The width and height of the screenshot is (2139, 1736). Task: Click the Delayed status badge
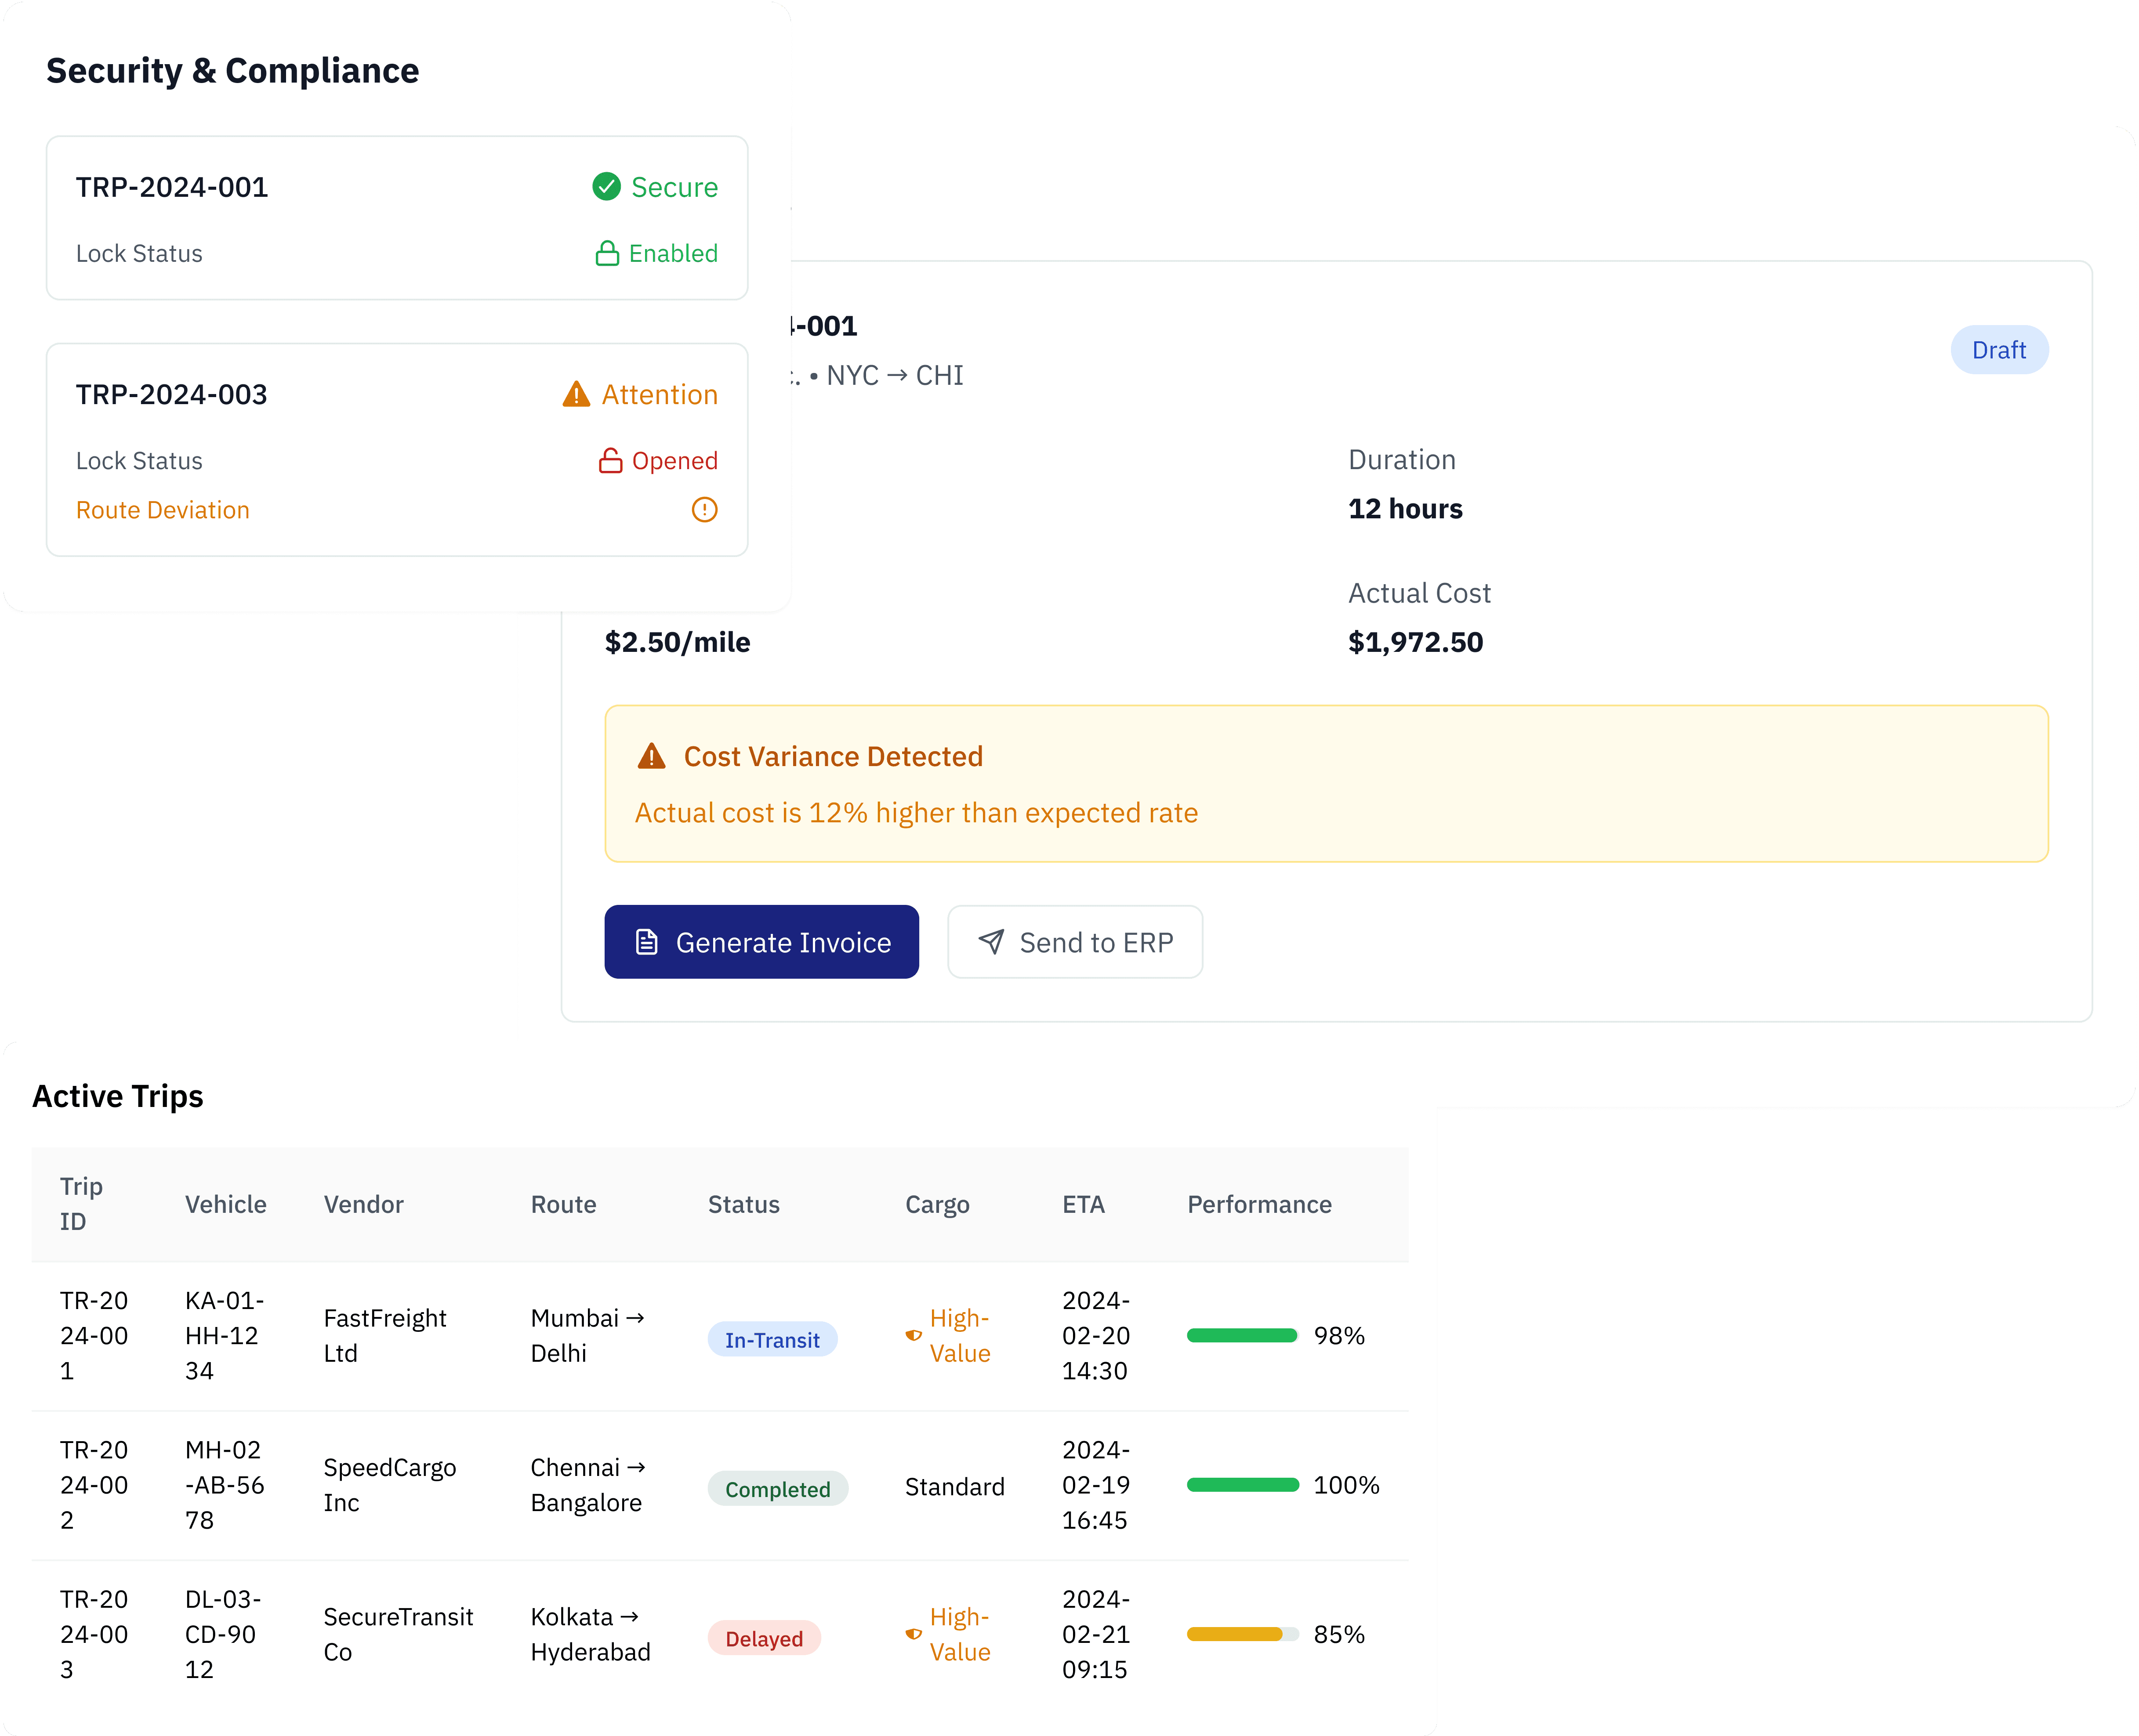point(763,1638)
